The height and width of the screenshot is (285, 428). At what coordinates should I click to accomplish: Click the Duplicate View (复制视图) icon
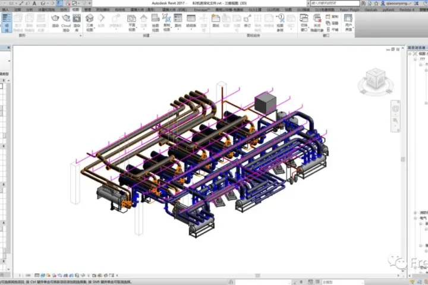166,18
